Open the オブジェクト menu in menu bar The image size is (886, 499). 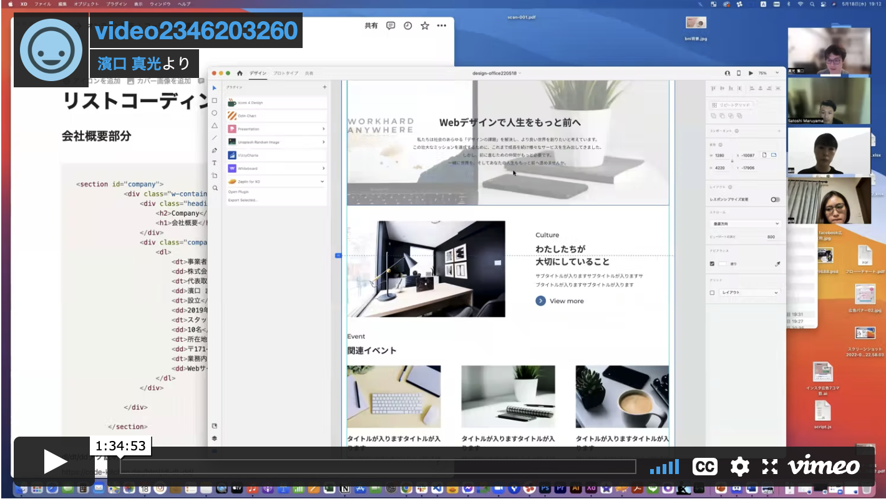click(x=86, y=4)
